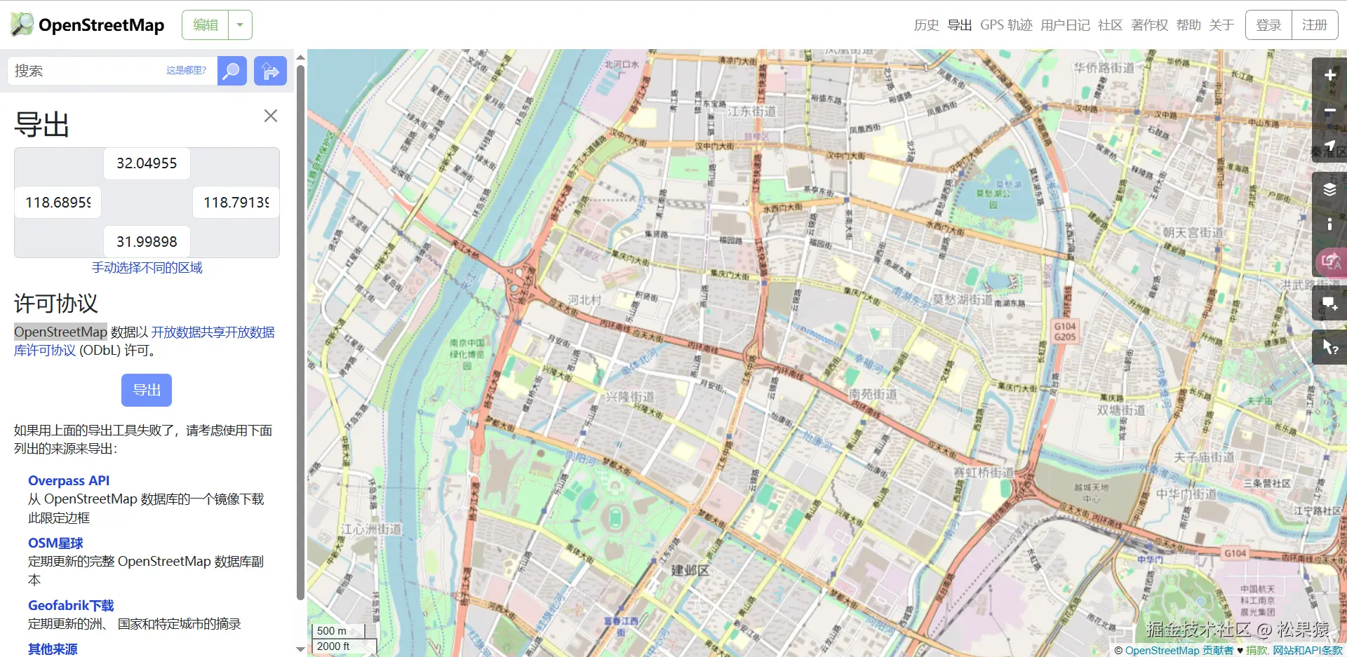Screen dimensions: 1347x657
Task: Open the 帮助 help page
Action: (x=1188, y=25)
